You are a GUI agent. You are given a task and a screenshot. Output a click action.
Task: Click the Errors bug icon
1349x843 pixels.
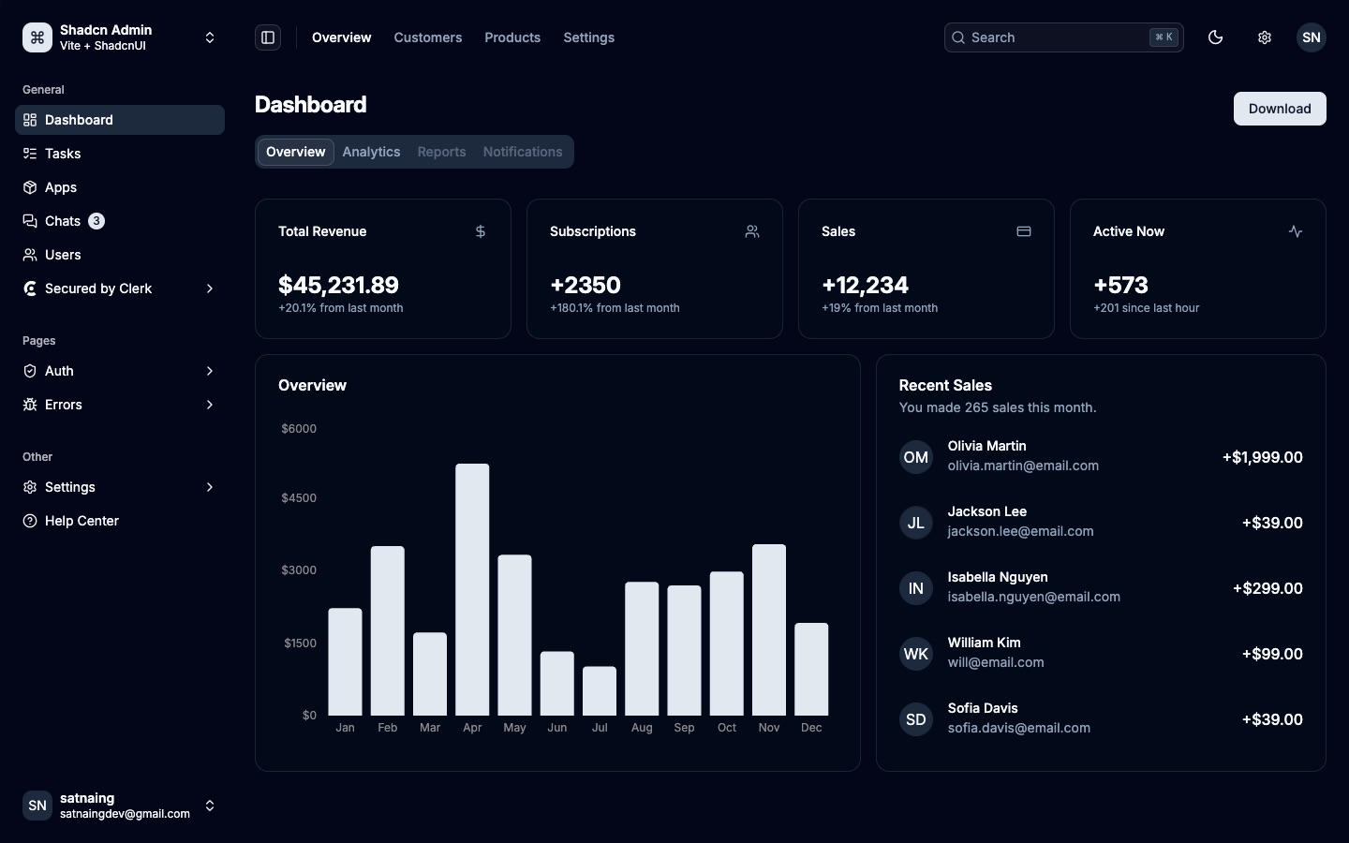30,405
